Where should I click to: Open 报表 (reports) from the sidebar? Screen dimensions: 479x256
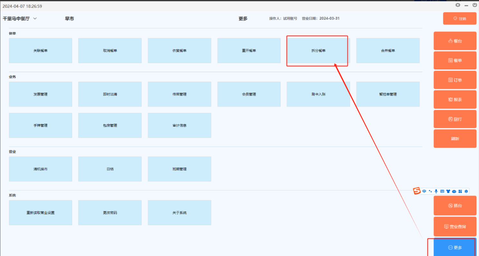point(455,100)
